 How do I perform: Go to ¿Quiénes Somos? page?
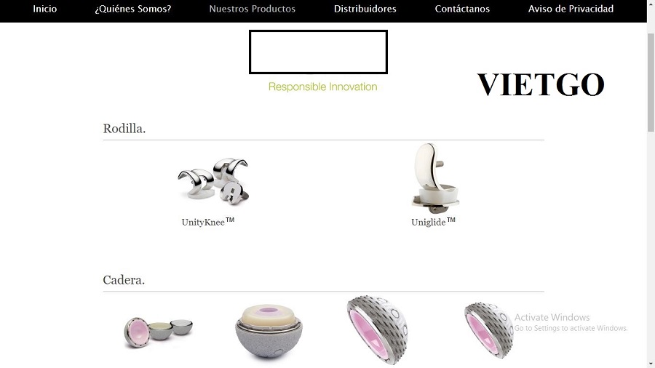click(x=133, y=9)
